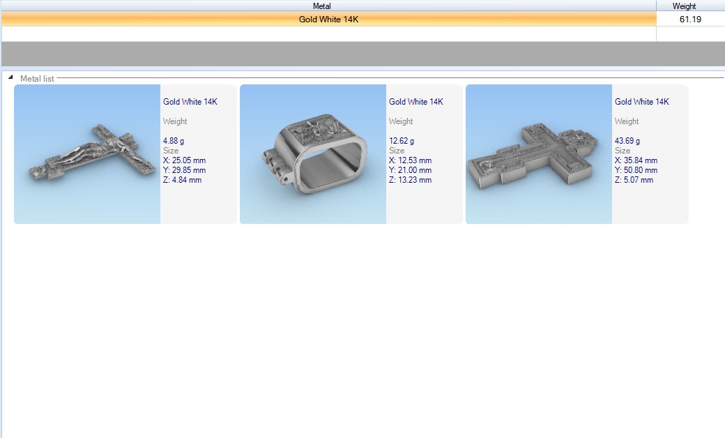This screenshot has width=725, height=438.
Task: Click the gray bar below the table
Action: 362,54
